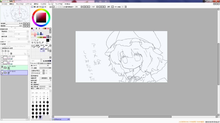The width and height of the screenshot is (220, 123).
Task: Select the eyedropper color picker tool
Action: coord(43,43)
